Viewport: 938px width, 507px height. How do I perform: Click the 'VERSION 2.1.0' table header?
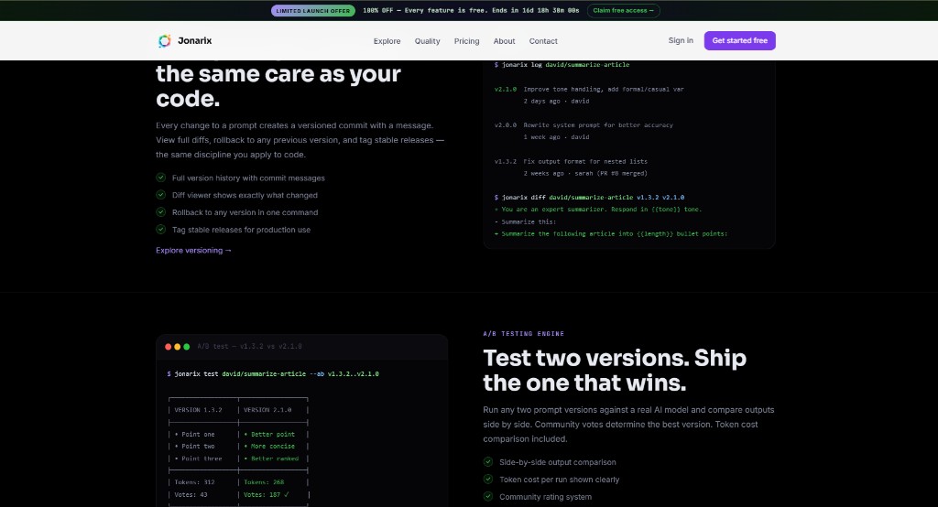coord(267,410)
